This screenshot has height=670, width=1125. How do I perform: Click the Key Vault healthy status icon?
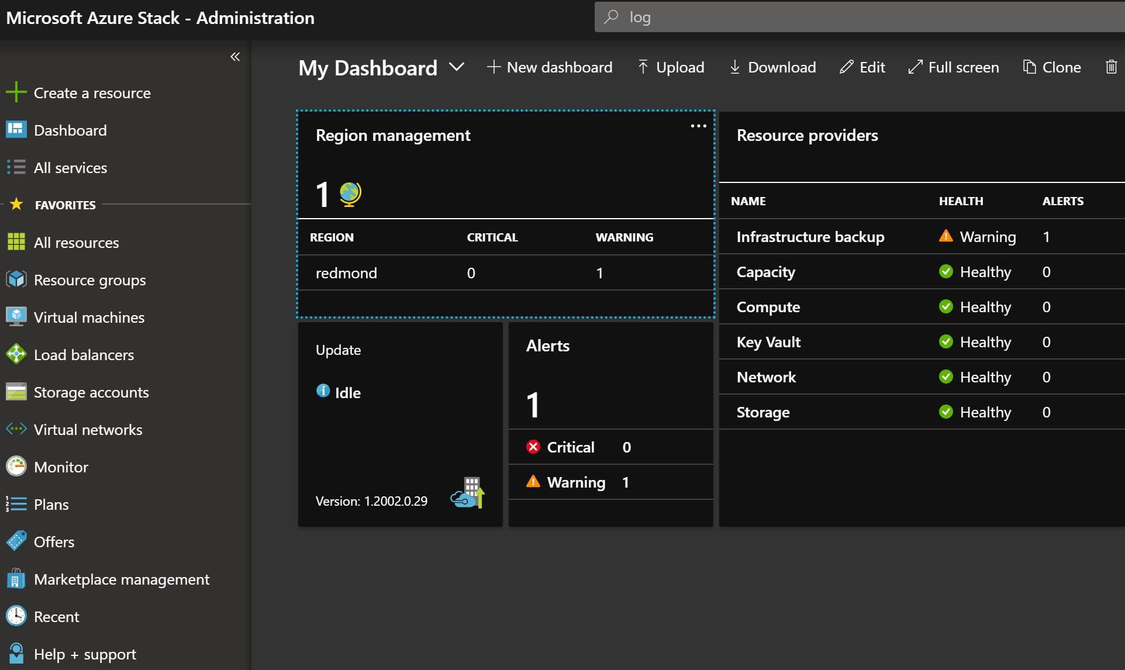click(947, 341)
